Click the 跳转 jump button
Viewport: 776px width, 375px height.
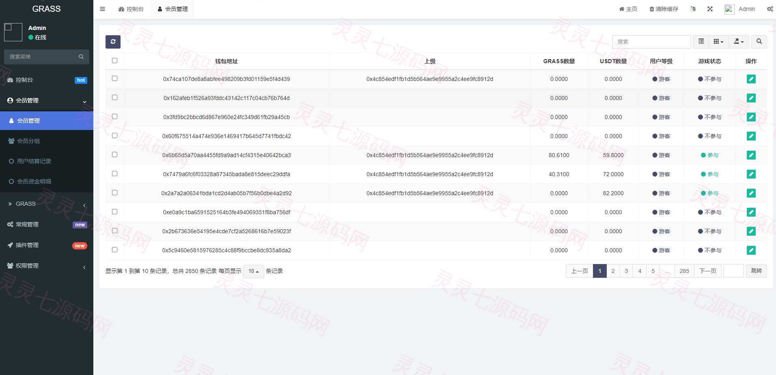(756, 271)
